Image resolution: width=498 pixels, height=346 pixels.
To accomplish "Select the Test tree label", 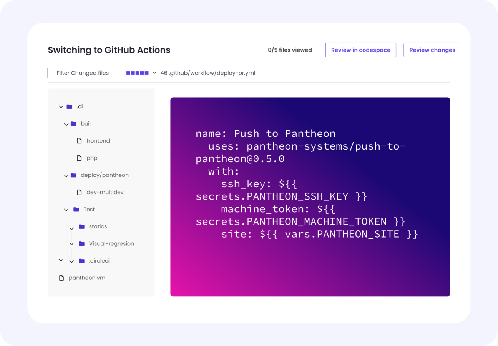I will [x=89, y=209].
